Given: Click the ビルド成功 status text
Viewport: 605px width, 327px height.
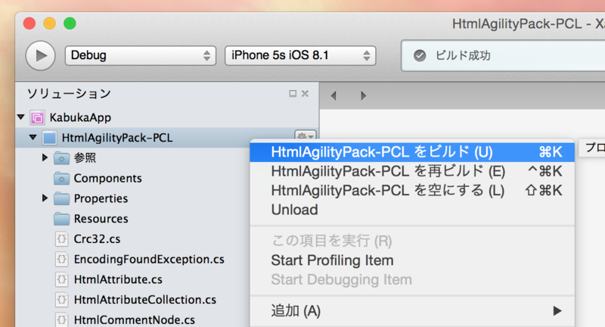Looking at the screenshot, I should (x=463, y=55).
